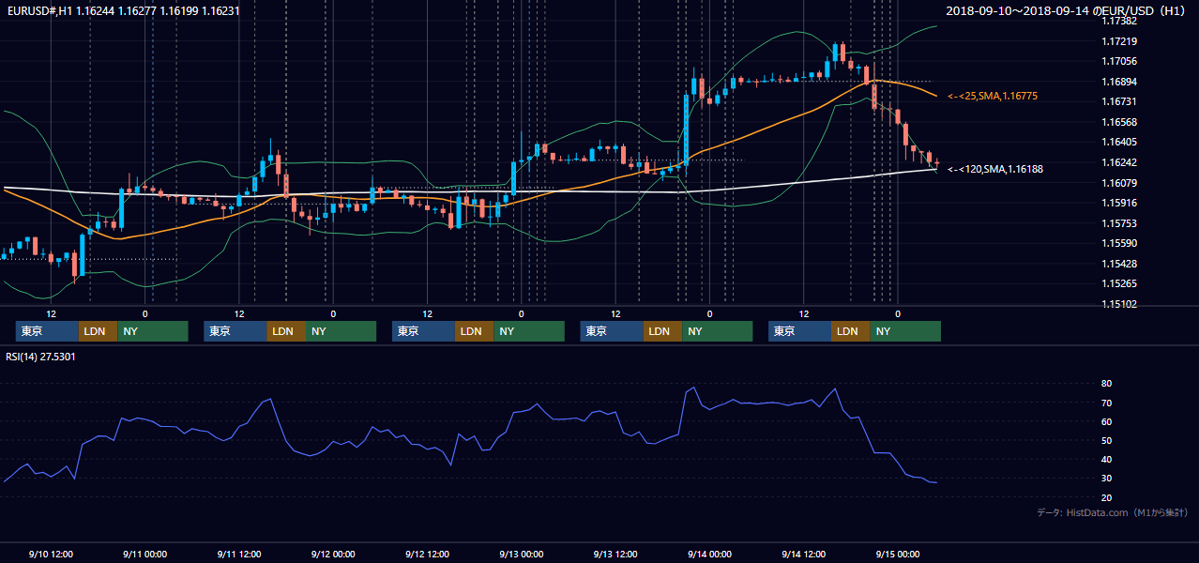Click price axis value 1.15916
This screenshot has width=1199, height=563.
pos(1119,203)
